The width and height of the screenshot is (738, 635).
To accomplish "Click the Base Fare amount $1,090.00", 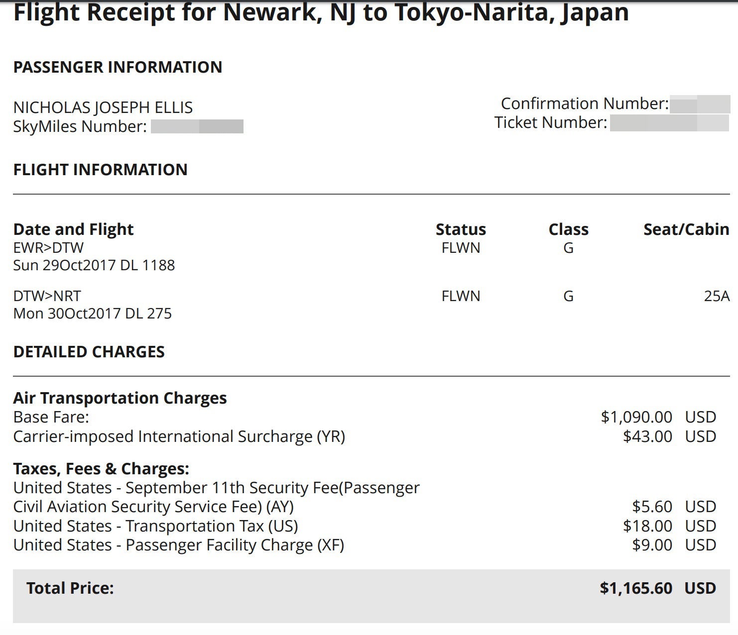I will 636,417.
